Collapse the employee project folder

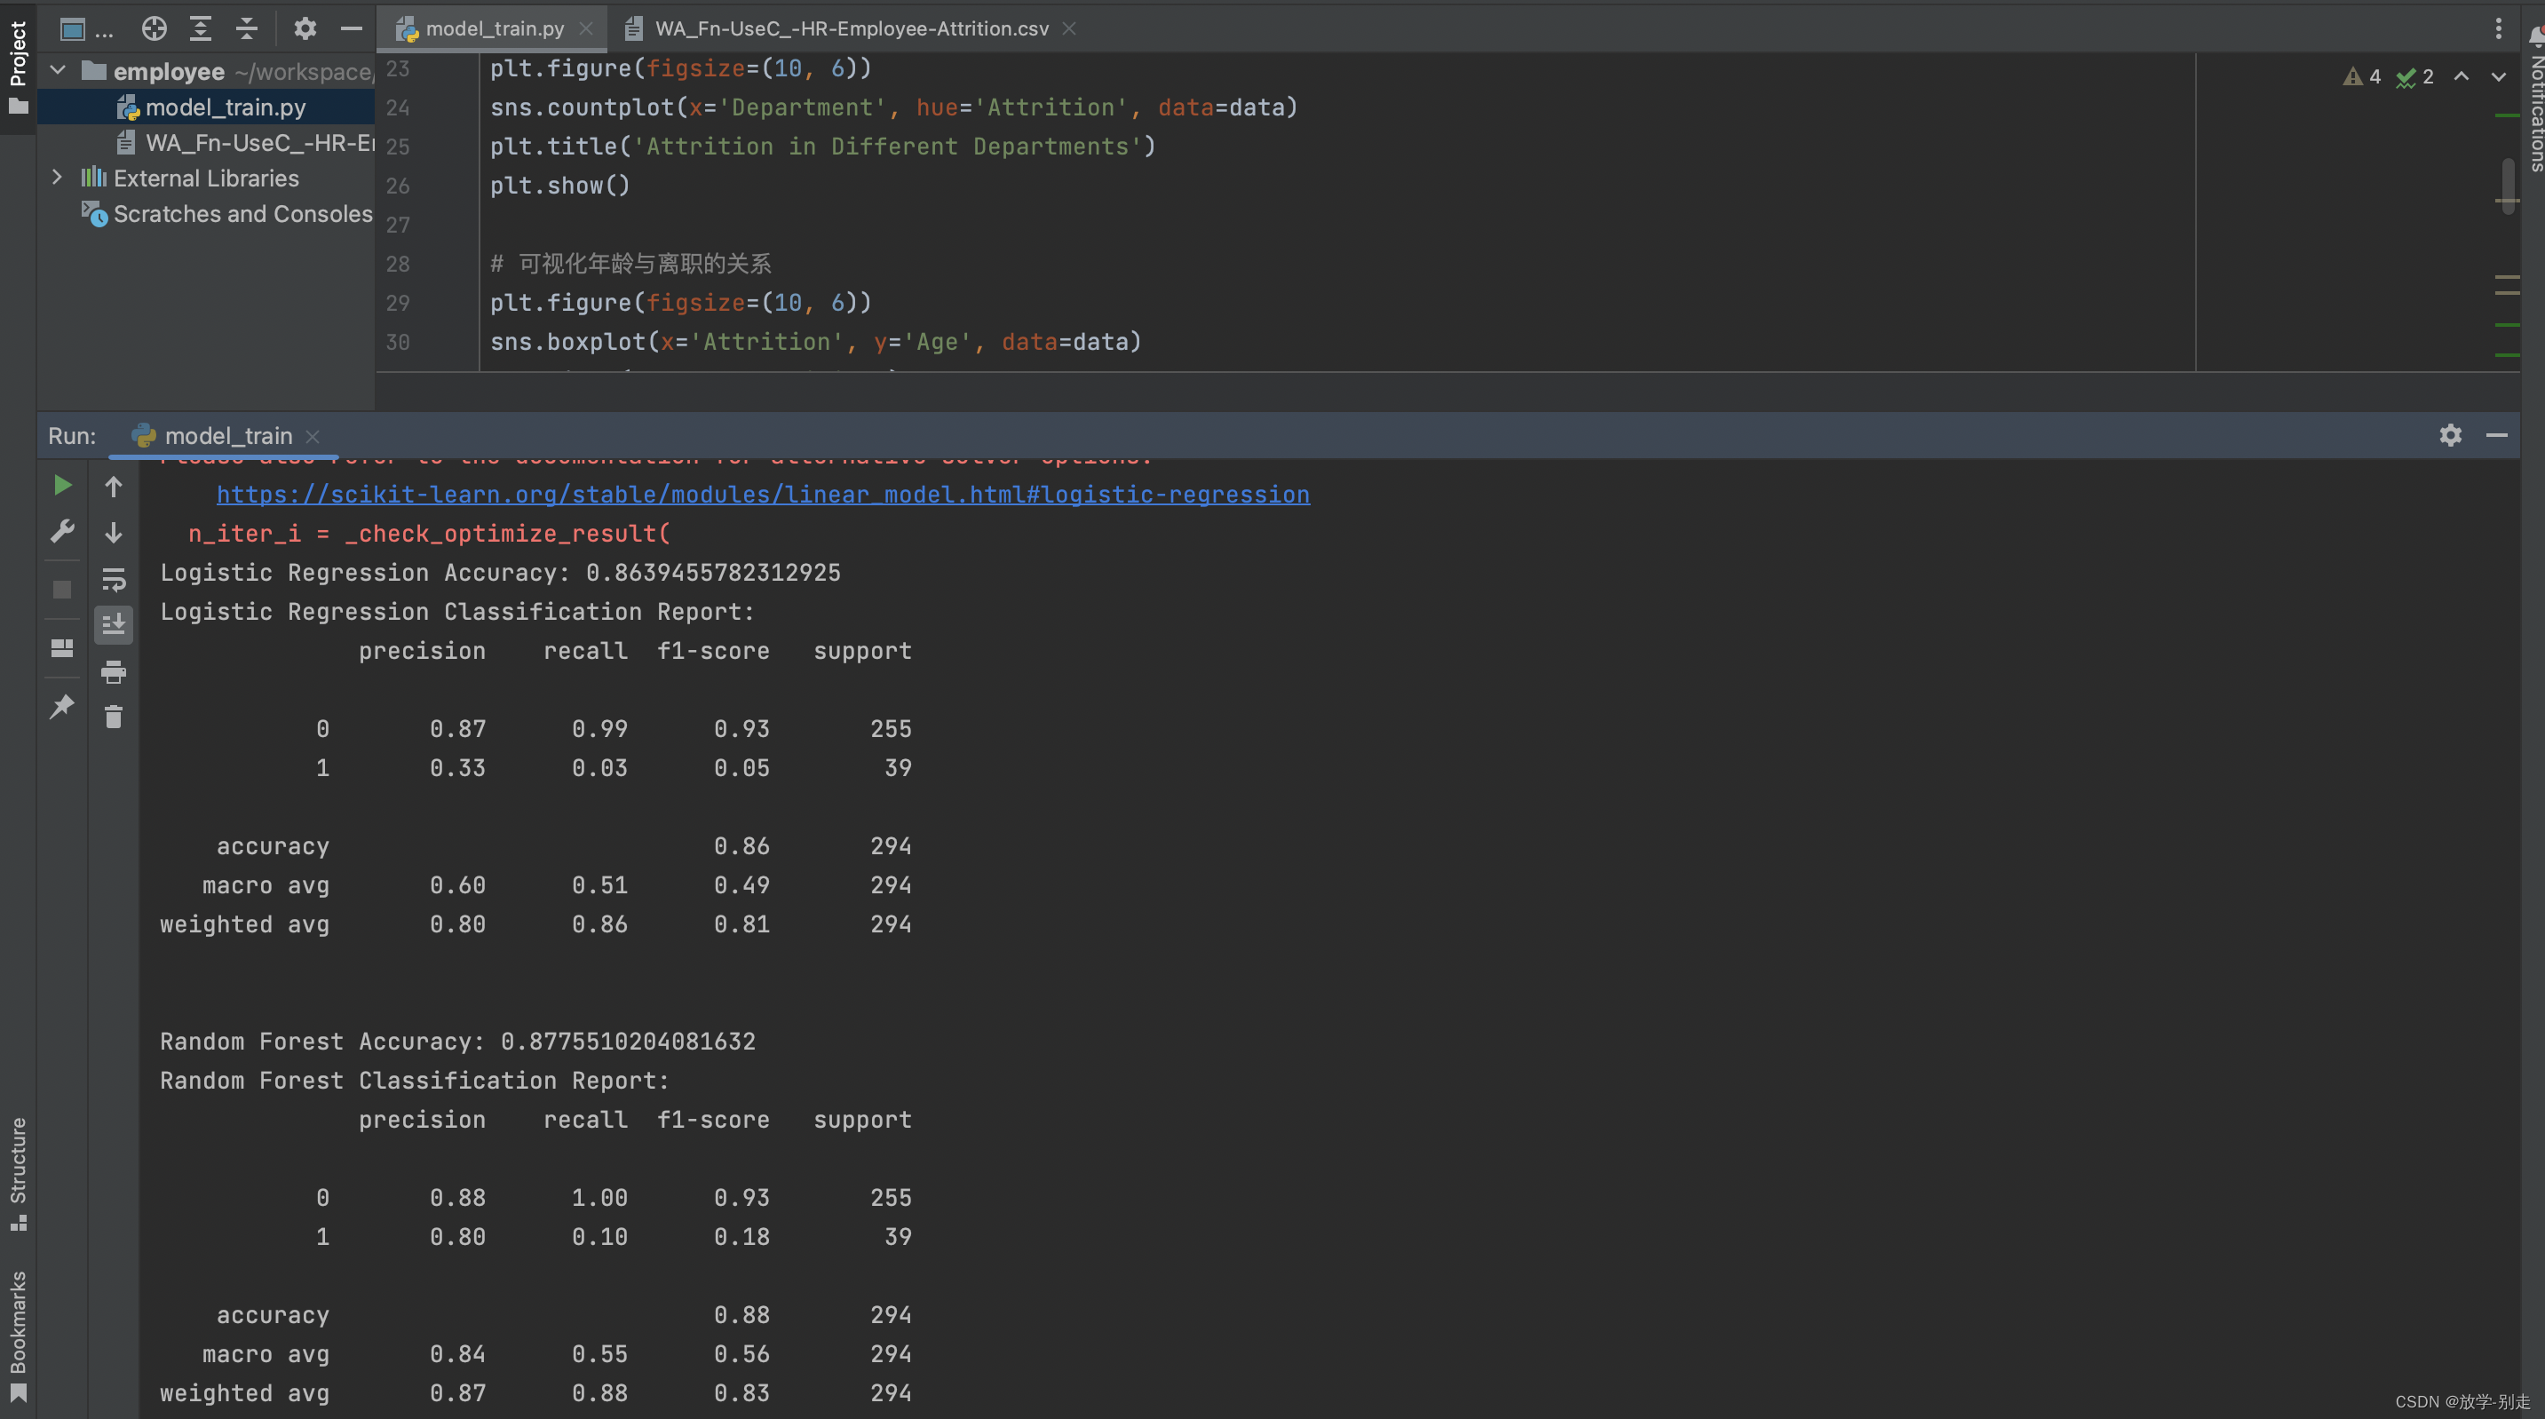pos(58,70)
